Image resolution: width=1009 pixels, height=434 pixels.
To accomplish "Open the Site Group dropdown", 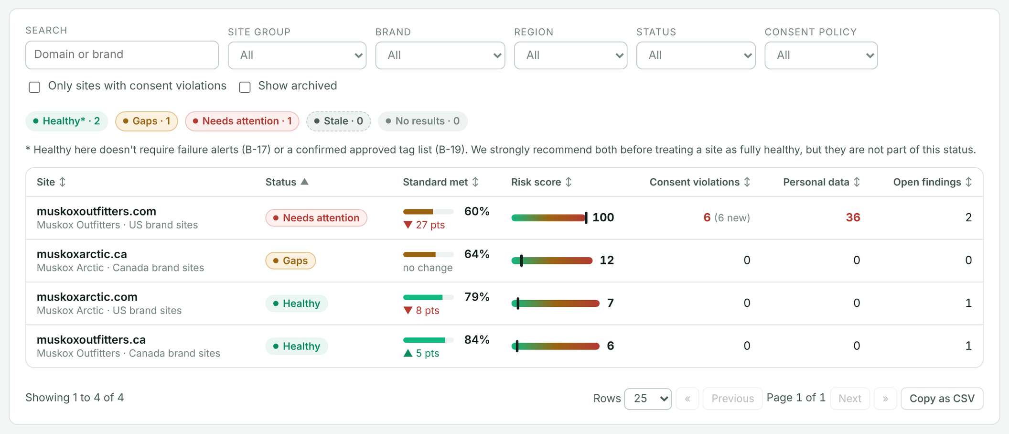I will coord(297,55).
